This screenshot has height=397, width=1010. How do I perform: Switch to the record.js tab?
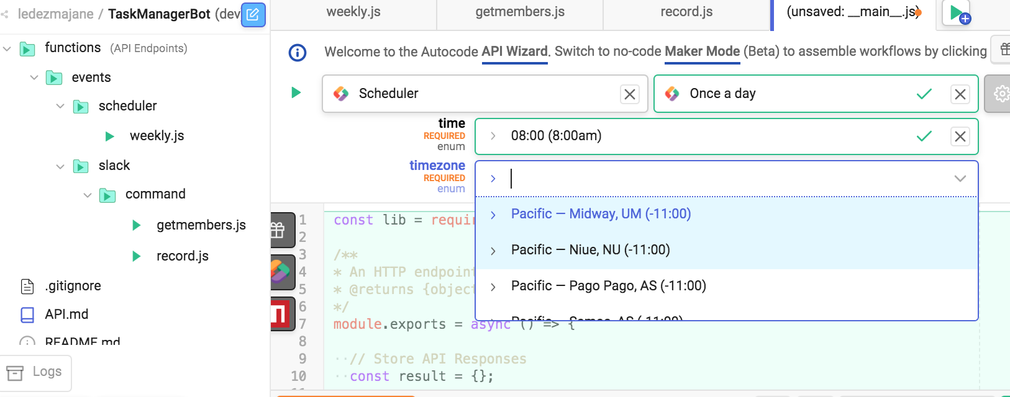pos(686,12)
